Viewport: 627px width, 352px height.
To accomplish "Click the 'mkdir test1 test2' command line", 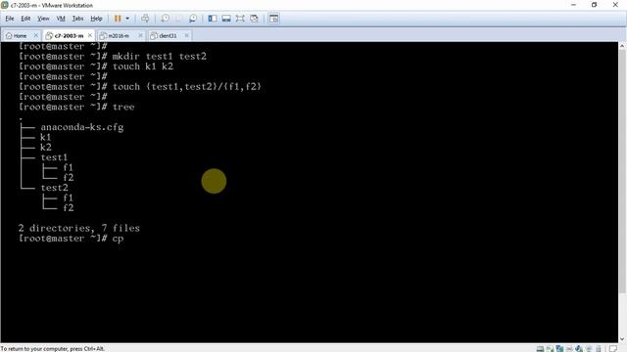I will pos(159,57).
